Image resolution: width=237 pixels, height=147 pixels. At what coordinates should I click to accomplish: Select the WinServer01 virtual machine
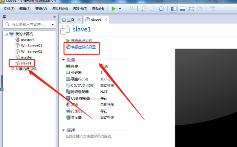(32, 46)
